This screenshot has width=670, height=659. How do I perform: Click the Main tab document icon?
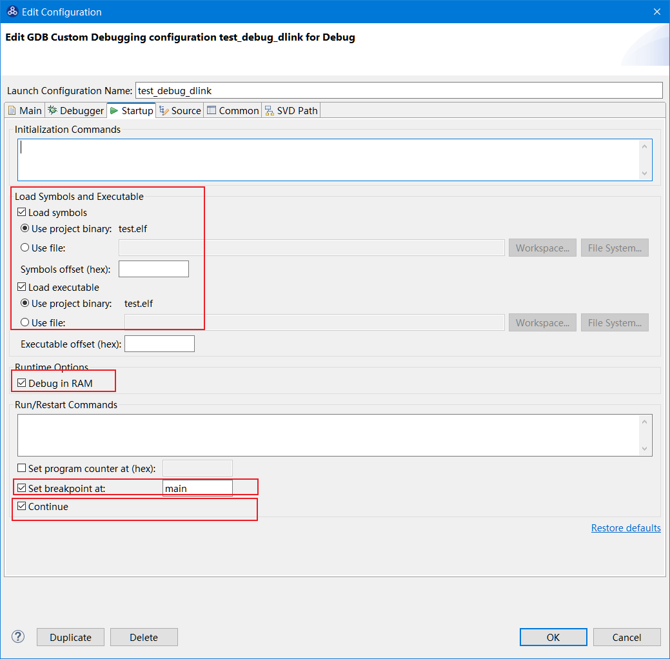(x=12, y=111)
